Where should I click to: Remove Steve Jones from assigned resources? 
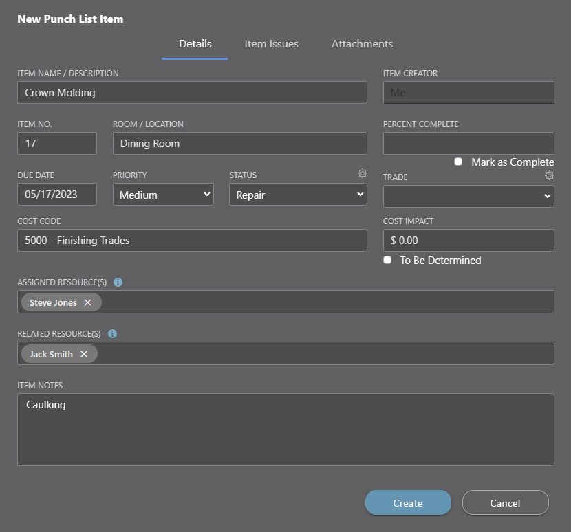88,302
